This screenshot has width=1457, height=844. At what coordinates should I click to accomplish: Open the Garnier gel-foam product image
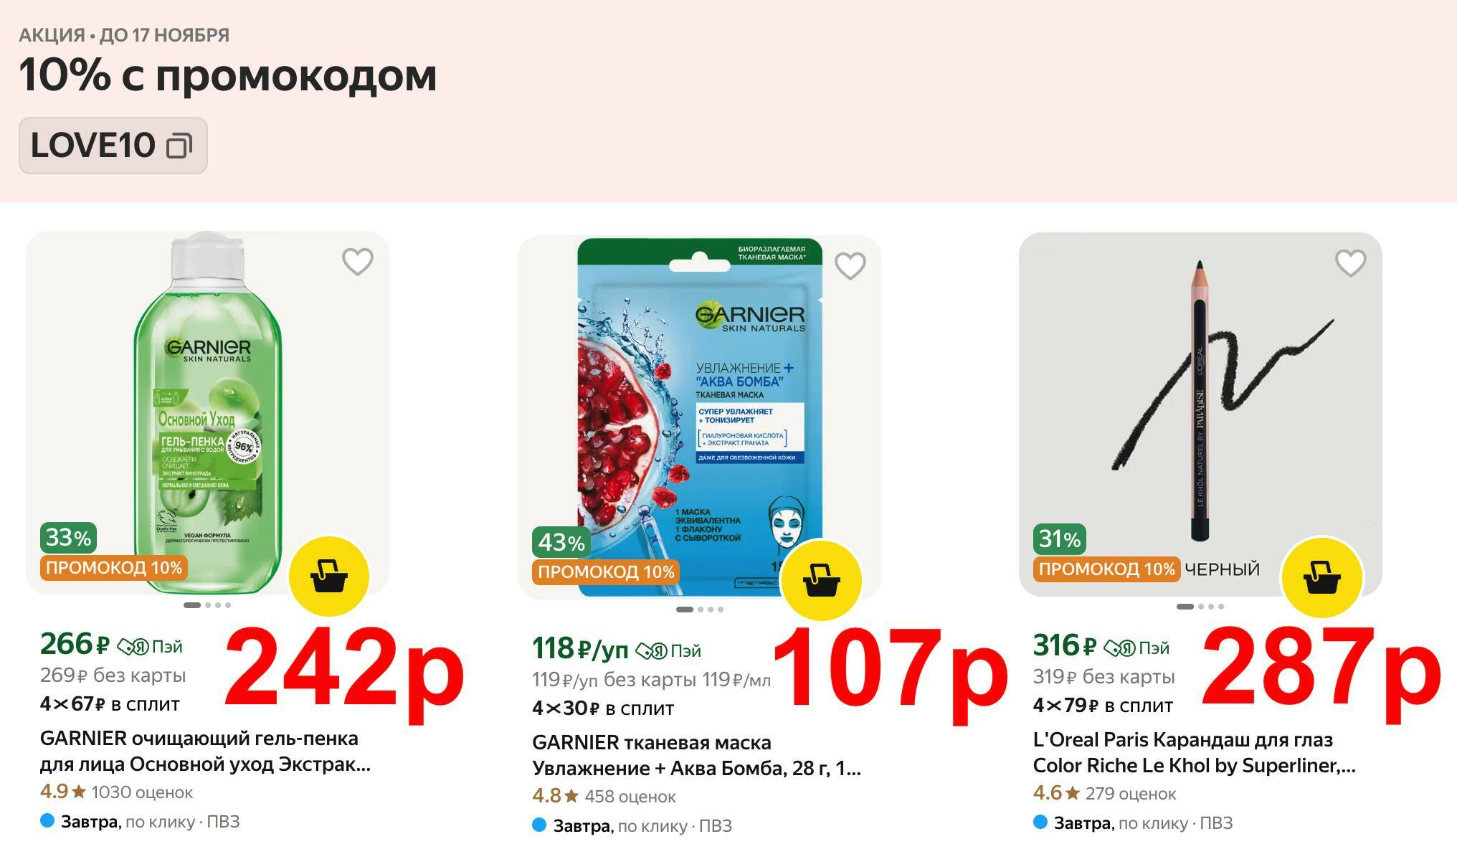(x=207, y=412)
